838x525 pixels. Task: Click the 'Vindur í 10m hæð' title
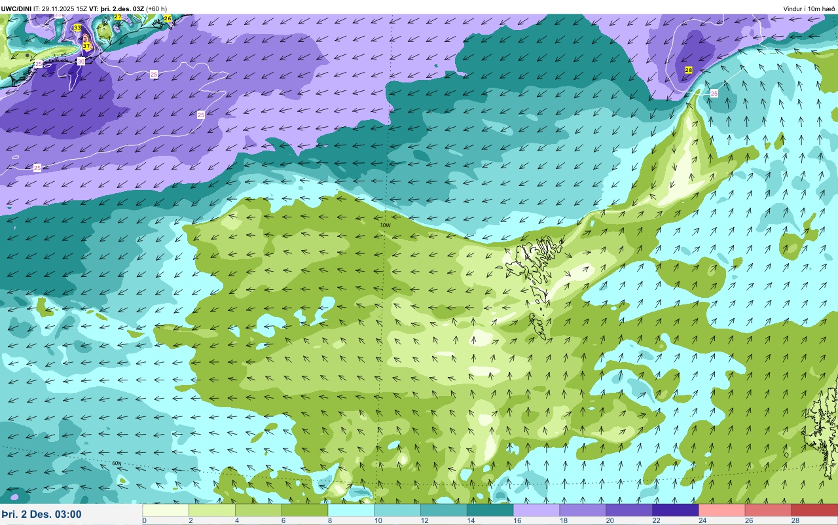809,9
